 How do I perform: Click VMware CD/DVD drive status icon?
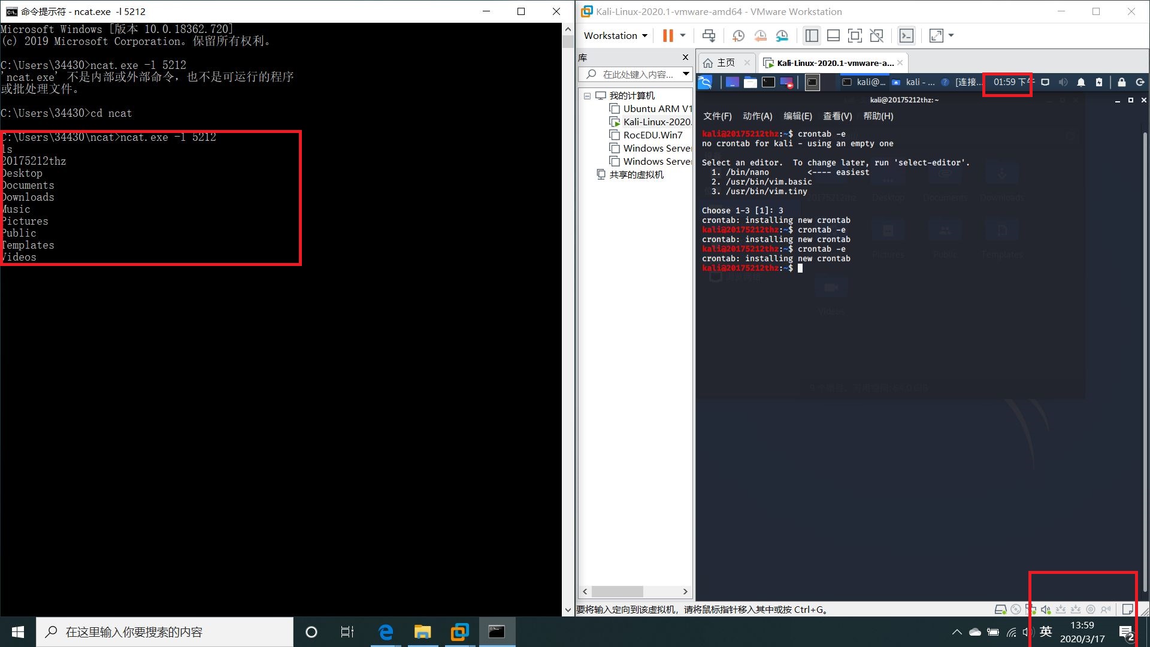point(1016,609)
